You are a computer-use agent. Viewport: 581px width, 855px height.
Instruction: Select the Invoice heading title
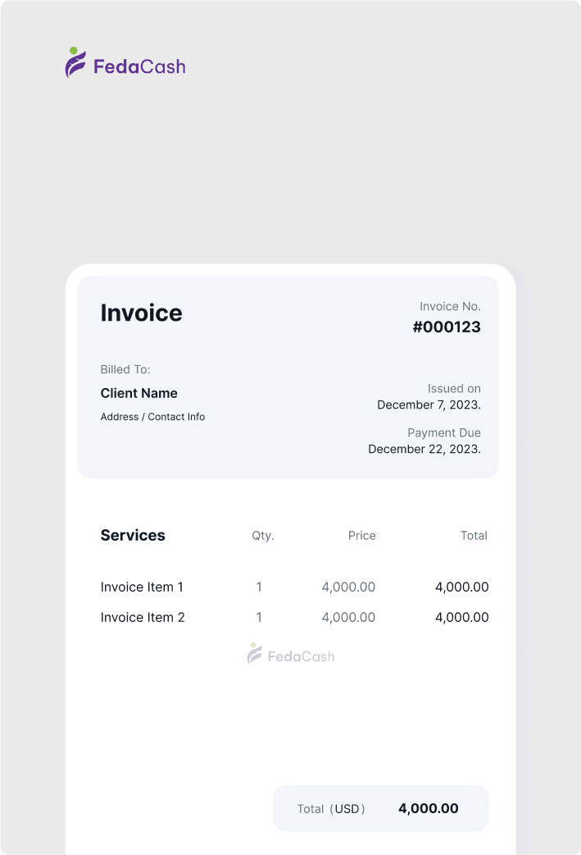point(141,313)
